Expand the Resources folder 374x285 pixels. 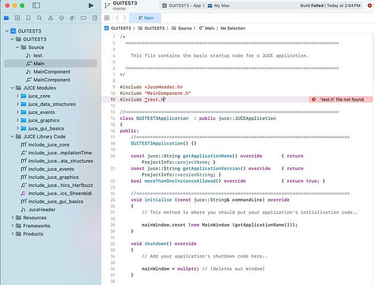pyautogui.click(x=12, y=218)
